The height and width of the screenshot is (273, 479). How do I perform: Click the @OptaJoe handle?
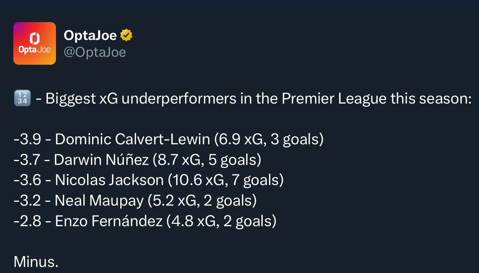(94, 52)
